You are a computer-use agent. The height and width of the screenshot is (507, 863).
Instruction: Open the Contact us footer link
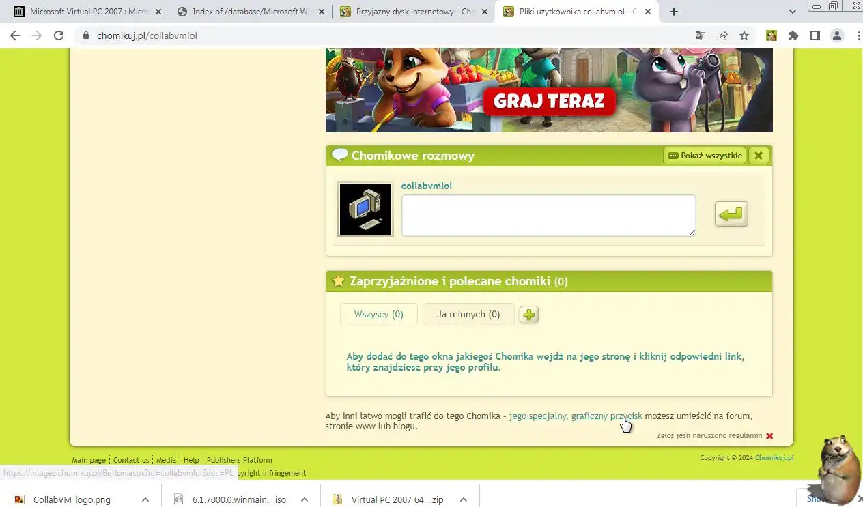[x=131, y=460]
